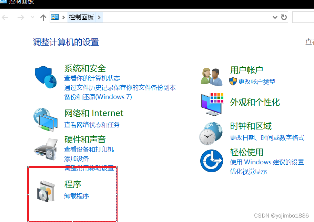The height and width of the screenshot is (222, 314).
Task: Click 更改日期、时间或数字格式 link
Action: [x=267, y=138]
